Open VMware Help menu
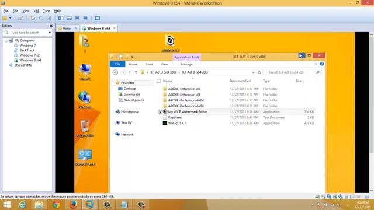374x210 pixels. 57,11
